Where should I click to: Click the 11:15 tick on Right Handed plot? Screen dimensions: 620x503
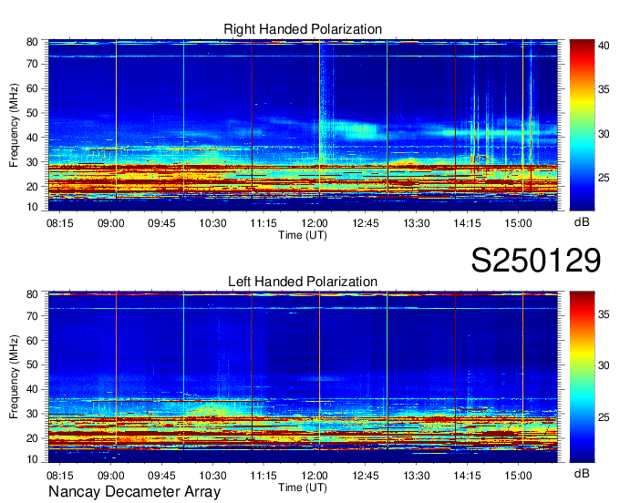click(263, 223)
